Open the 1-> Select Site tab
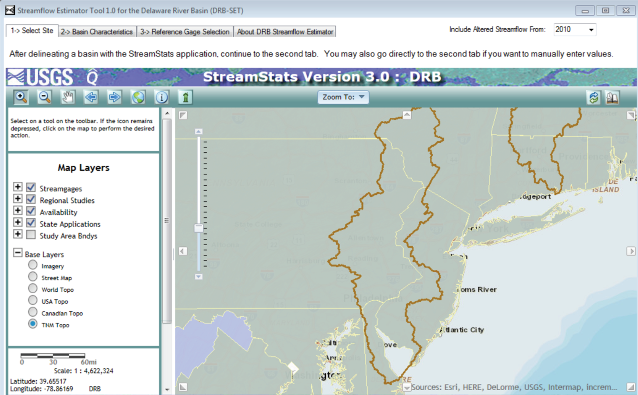This screenshot has width=638, height=395. coord(32,31)
